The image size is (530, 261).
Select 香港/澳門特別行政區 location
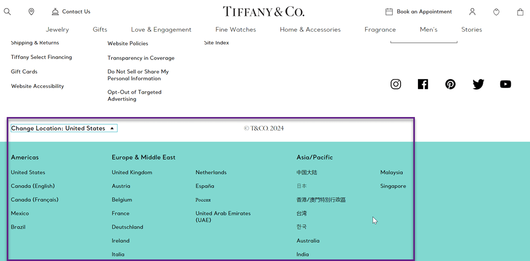tap(321, 200)
